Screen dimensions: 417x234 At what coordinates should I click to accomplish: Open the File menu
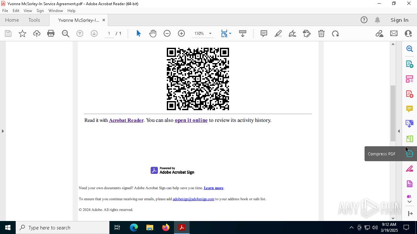point(5,11)
